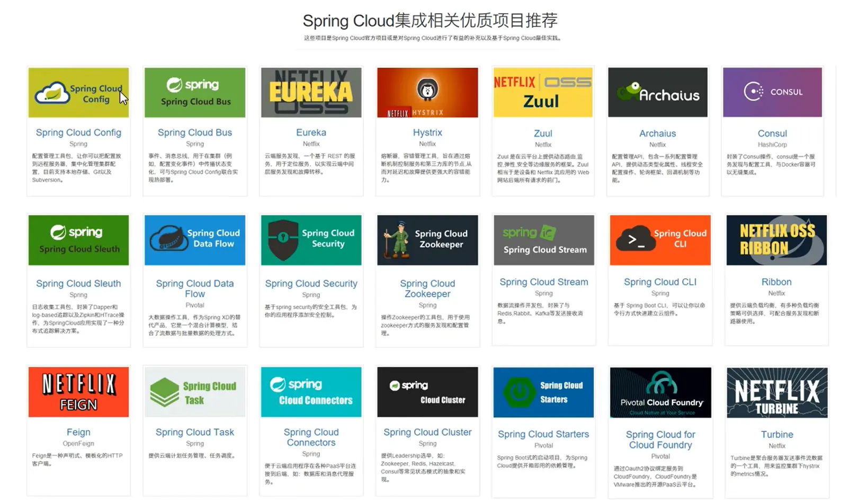Image resolution: width=858 pixels, height=503 pixels.
Task: Click the Spring Cloud Stream banner image
Action: coord(544,240)
